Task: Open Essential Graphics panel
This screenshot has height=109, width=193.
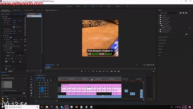Action: click(163, 37)
